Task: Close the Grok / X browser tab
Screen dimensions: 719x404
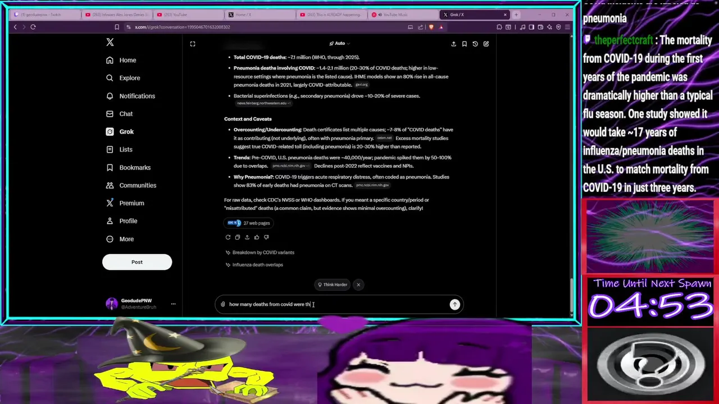Action: (505, 15)
